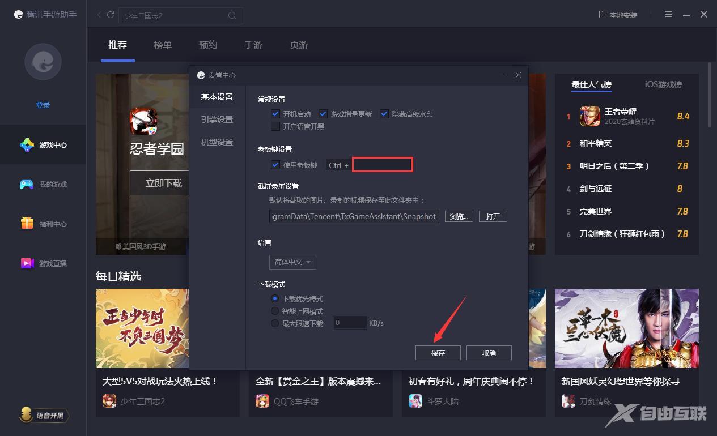Screen dimensions: 717x436
Task: Click the 浏览... browse button
Action: tap(459, 217)
